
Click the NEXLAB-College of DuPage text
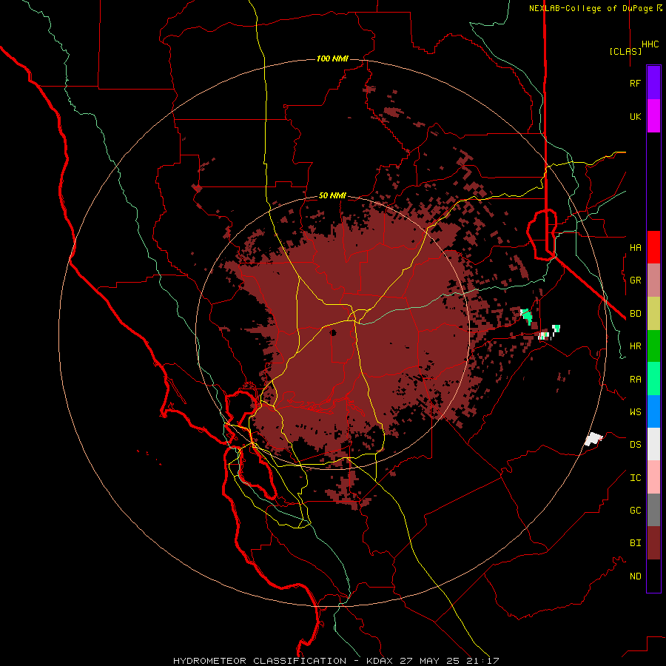coord(592,8)
